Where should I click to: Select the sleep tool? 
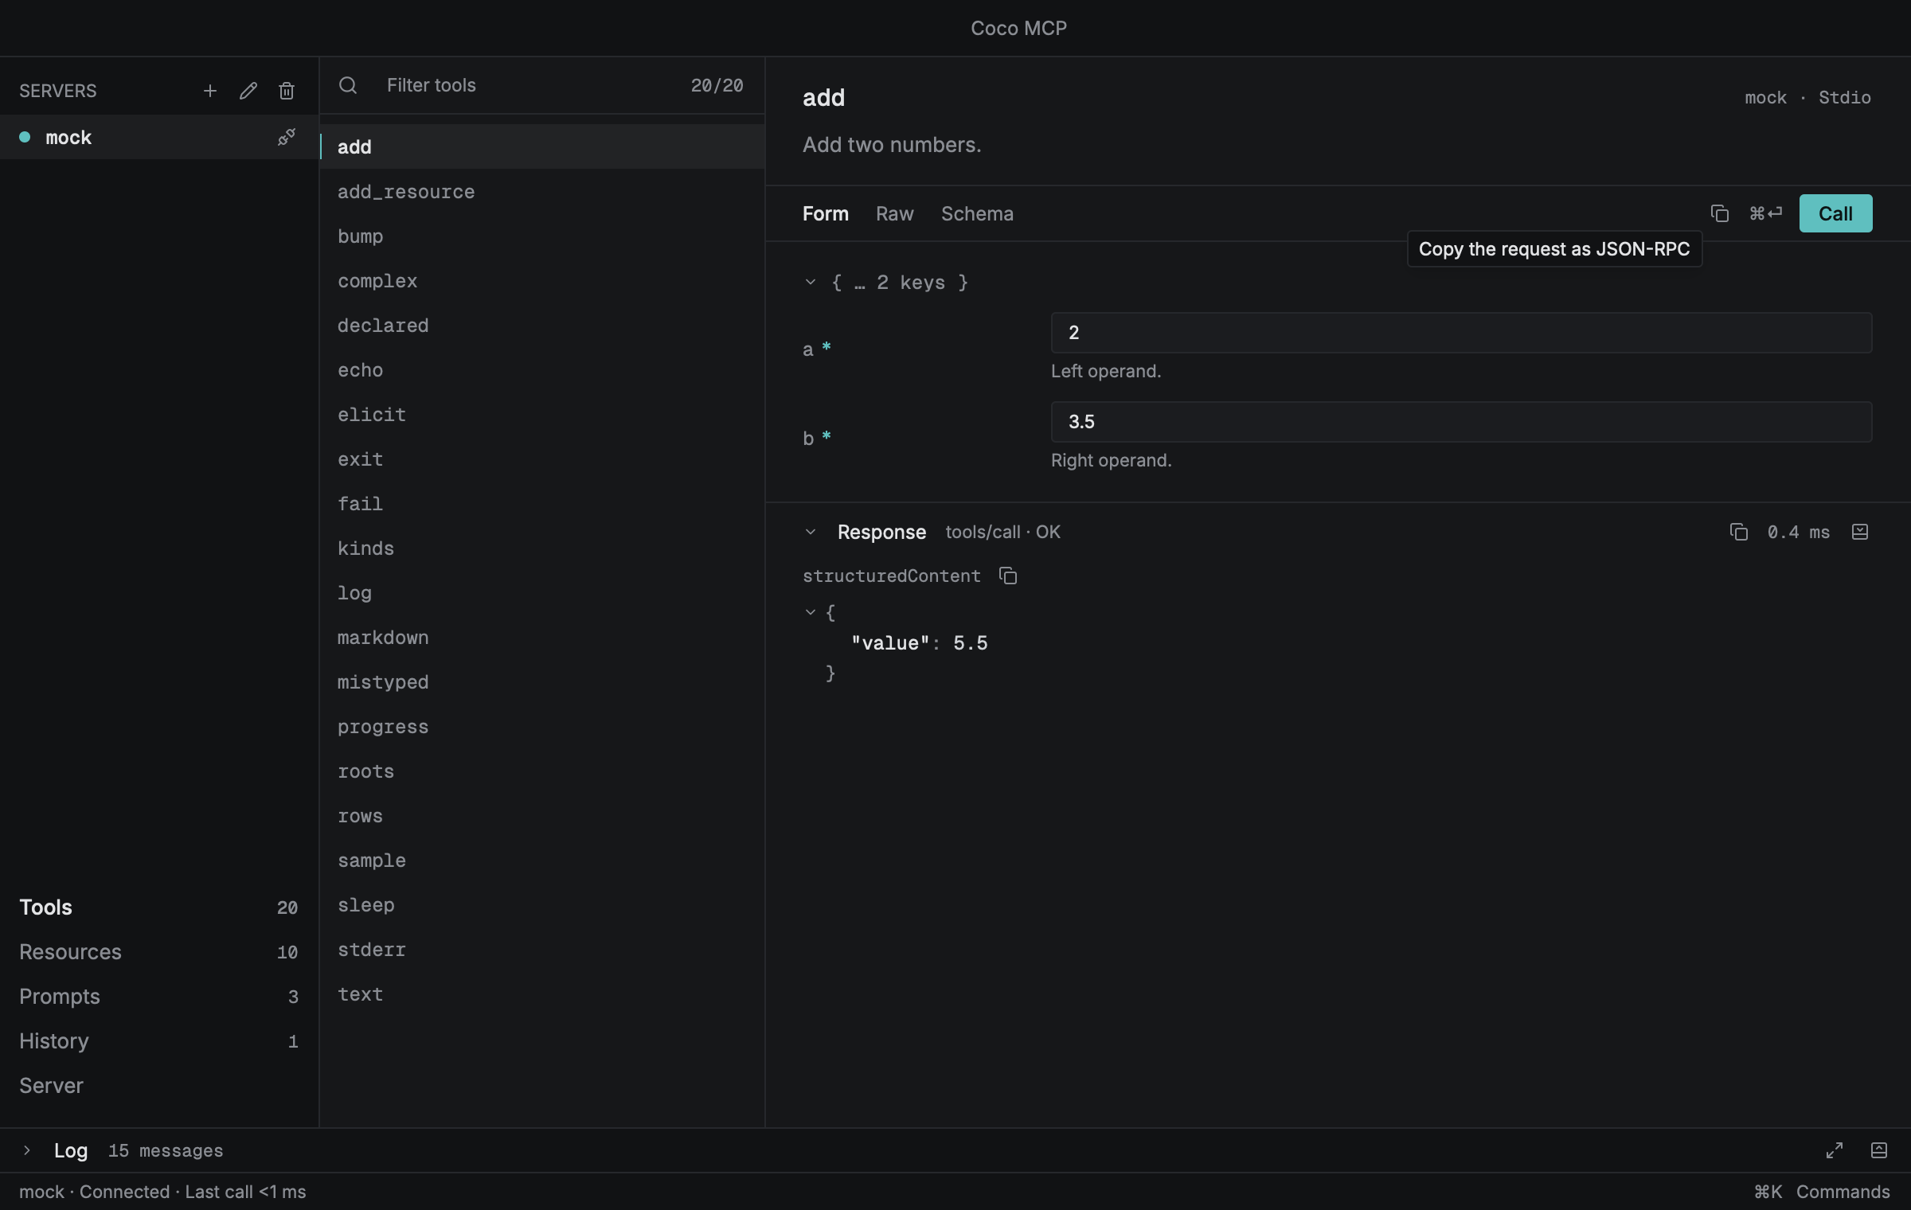542,904
